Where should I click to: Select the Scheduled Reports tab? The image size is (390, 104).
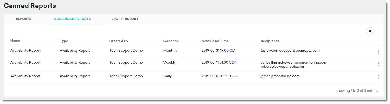pyautogui.click(x=73, y=19)
